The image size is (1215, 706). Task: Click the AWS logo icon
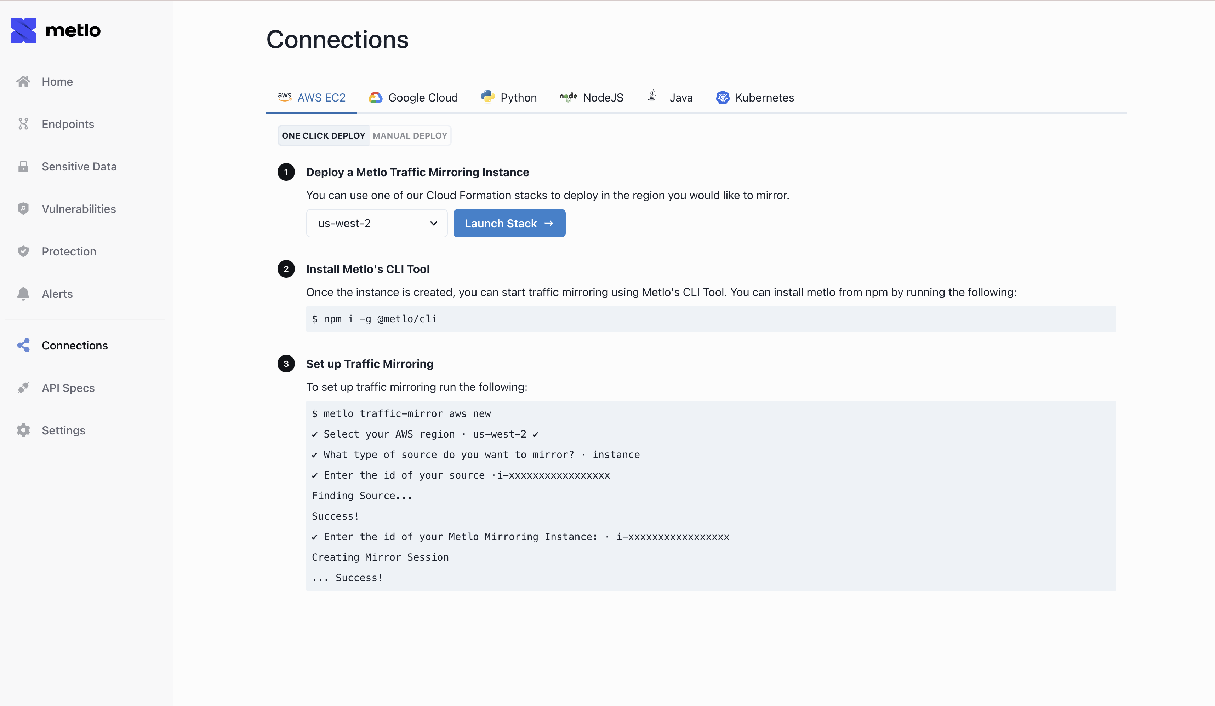[x=285, y=96]
